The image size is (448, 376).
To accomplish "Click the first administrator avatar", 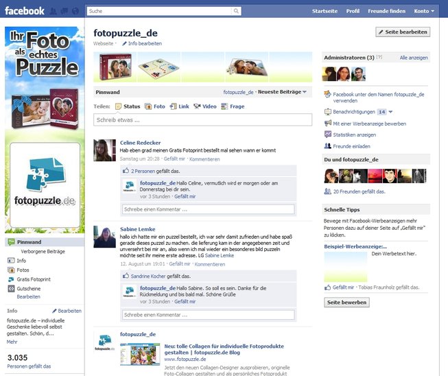I will [329, 74].
